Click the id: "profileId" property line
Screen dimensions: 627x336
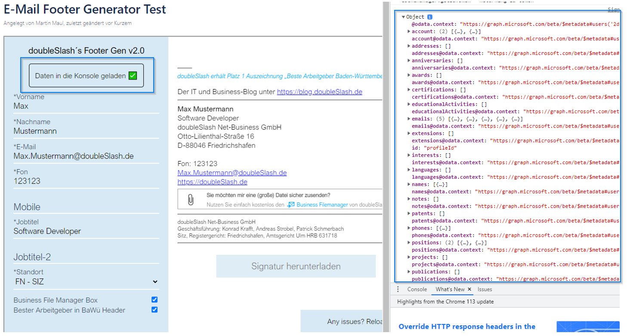click(434, 148)
